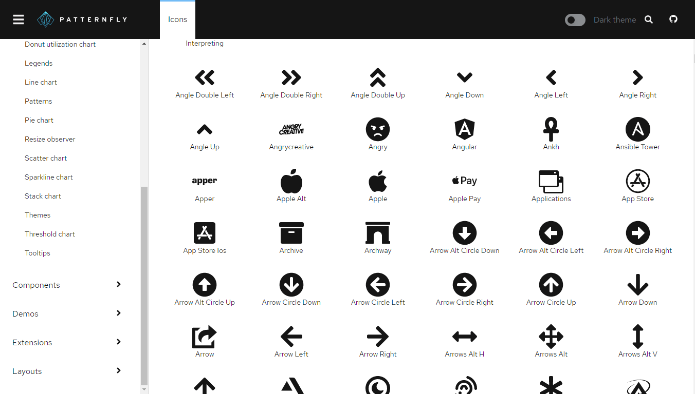Image resolution: width=695 pixels, height=394 pixels.
Task: Click the Angle Double Right icon
Action: [291, 77]
